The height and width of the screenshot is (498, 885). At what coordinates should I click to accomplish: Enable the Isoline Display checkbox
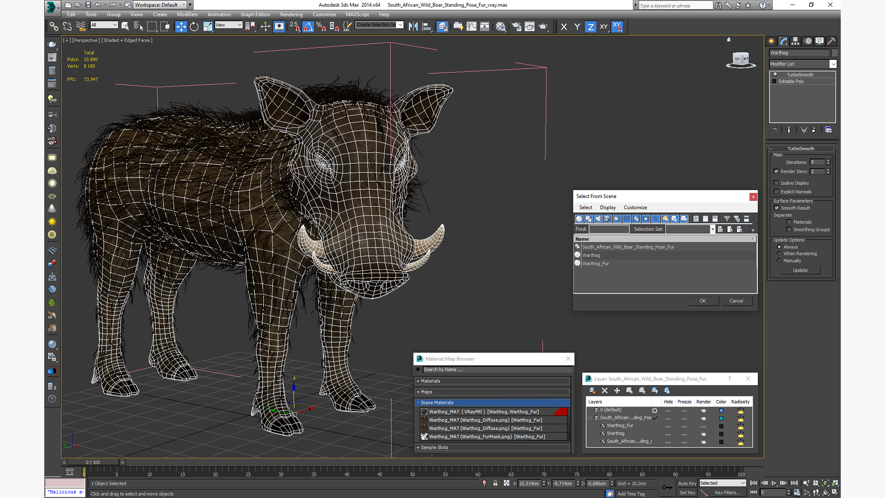[x=776, y=183]
